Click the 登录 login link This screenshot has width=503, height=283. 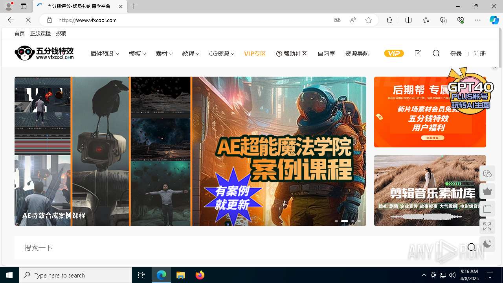(x=456, y=54)
